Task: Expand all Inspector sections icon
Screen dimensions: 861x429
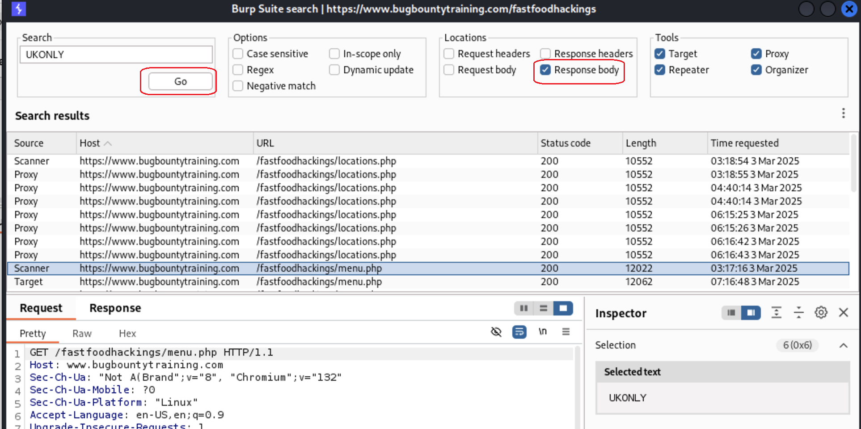Action: click(x=777, y=313)
